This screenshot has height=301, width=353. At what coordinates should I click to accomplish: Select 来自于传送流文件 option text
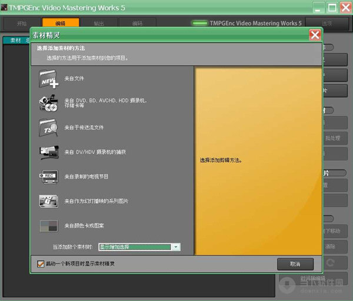point(84,128)
